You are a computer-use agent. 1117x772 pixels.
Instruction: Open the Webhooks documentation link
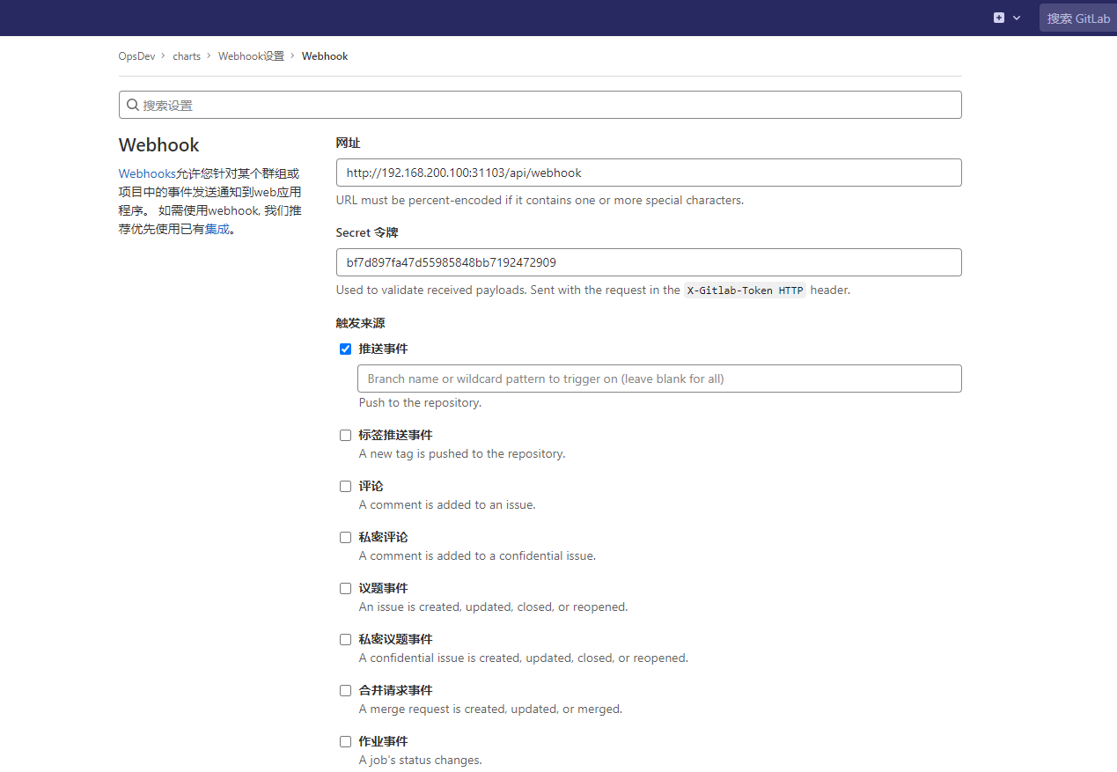point(147,173)
